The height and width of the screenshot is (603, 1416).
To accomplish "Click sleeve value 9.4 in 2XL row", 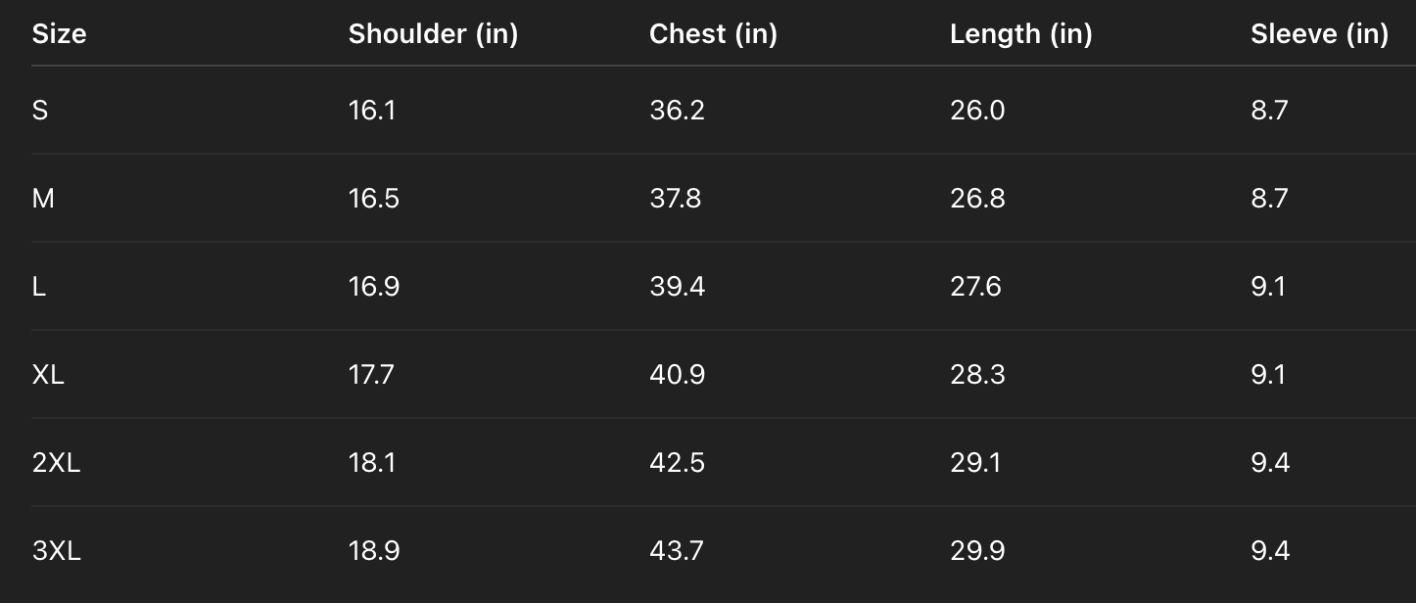I will (1270, 463).
